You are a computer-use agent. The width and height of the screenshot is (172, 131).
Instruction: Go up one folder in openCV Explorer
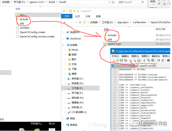click(80, 22)
